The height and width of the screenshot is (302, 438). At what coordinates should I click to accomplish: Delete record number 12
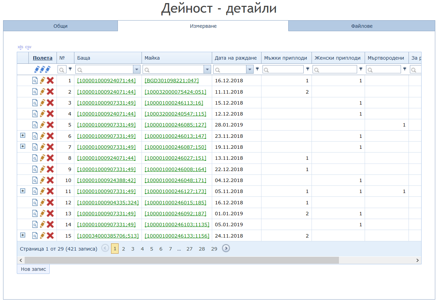(50, 203)
